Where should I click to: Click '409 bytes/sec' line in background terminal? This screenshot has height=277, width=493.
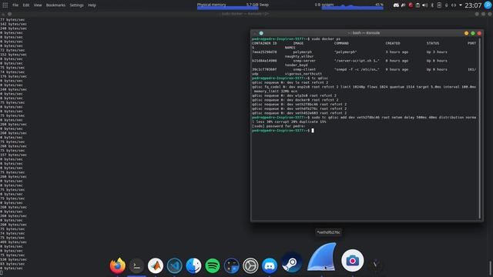13,242
